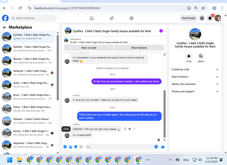Open the account profile picture menu
Screen dimensions: 227x165
pyautogui.click(x=218, y=18)
